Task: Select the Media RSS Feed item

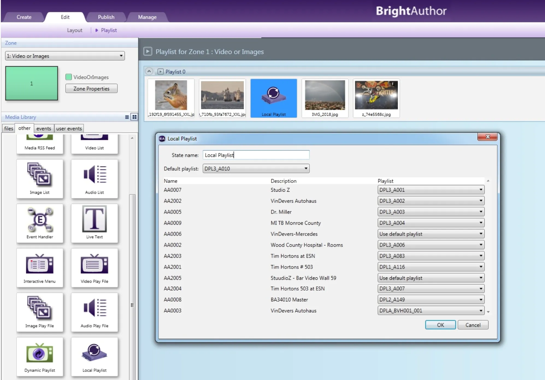Action: (40, 144)
